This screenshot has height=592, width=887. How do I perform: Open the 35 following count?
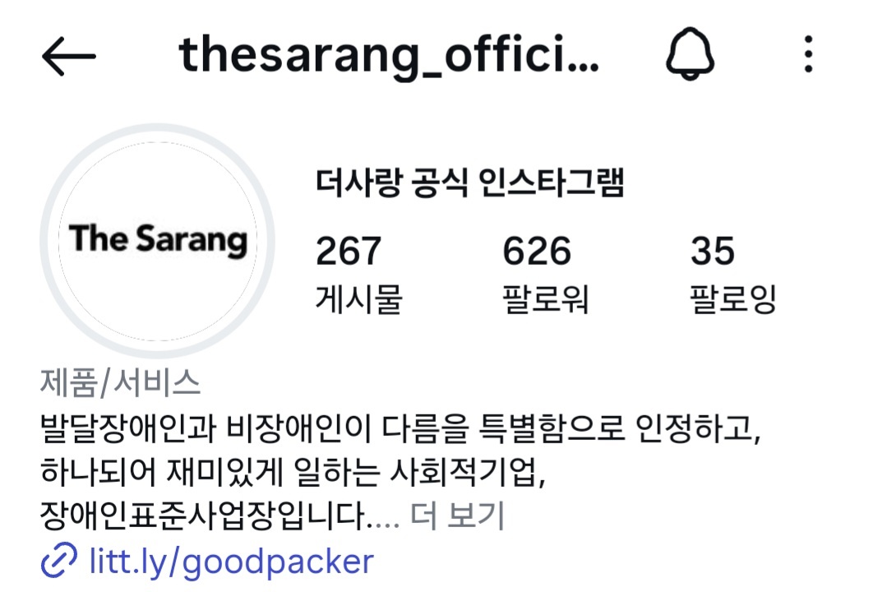(x=712, y=251)
